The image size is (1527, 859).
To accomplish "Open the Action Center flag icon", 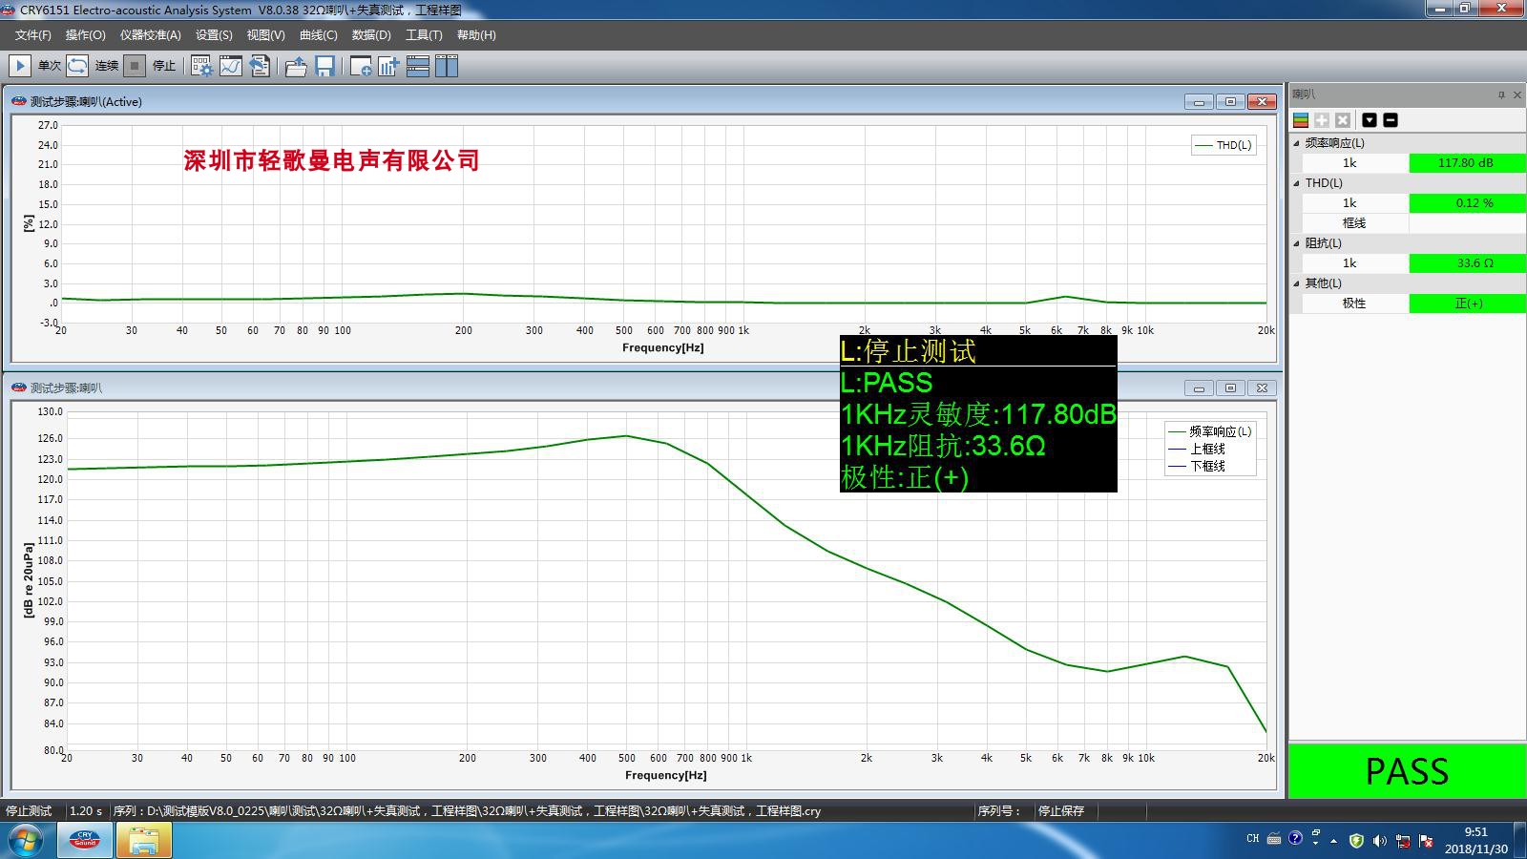I will pyautogui.click(x=1426, y=841).
